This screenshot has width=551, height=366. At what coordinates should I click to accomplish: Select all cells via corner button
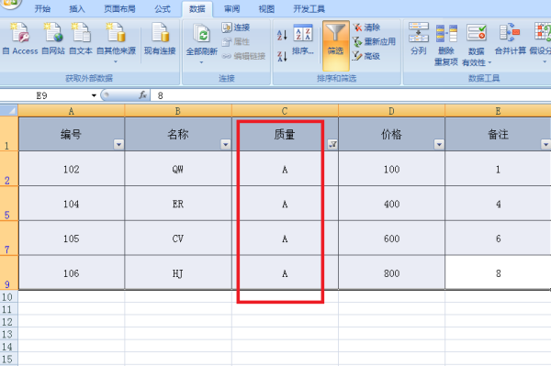(x=9, y=111)
